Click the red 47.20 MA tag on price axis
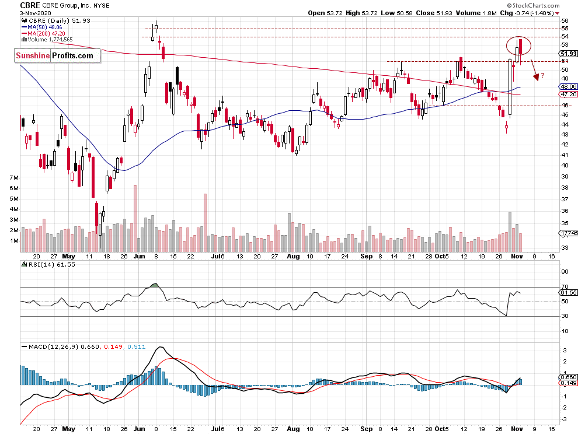This screenshot has width=578, height=434. (x=569, y=94)
